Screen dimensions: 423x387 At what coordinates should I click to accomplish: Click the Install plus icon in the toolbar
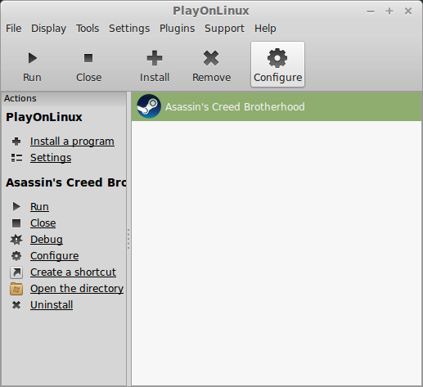[x=155, y=58]
